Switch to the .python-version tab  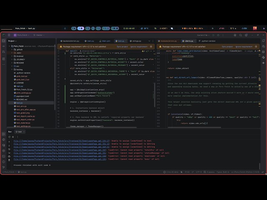pyautogui.click(x=207, y=41)
